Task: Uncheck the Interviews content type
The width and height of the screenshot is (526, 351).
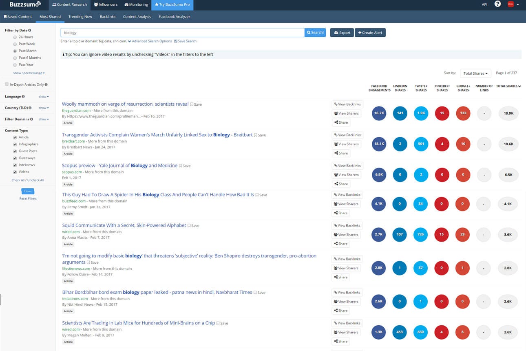Action: [x=15, y=165]
